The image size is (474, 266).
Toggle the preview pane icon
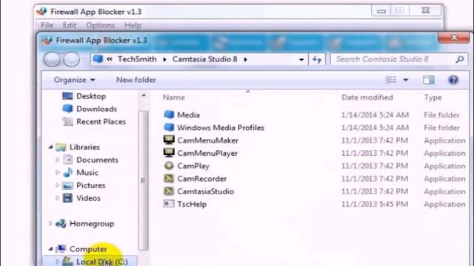[x=429, y=80]
